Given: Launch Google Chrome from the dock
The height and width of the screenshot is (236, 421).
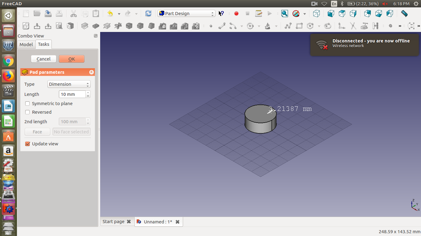Looking at the screenshot, I should pyautogui.click(x=8, y=61).
